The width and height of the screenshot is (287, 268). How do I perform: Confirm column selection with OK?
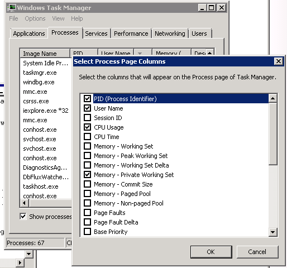(x=211, y=252)
